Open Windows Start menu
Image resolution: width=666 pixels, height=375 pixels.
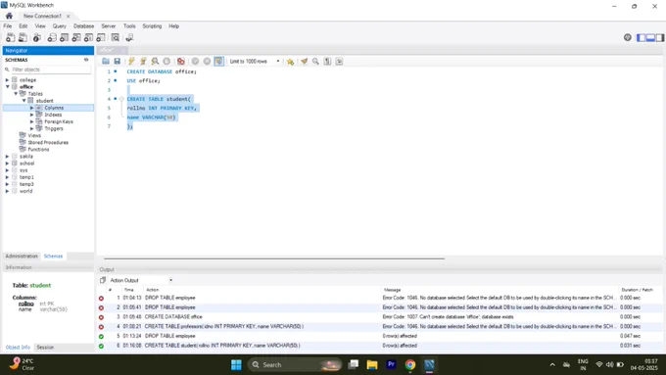[236, 364]
